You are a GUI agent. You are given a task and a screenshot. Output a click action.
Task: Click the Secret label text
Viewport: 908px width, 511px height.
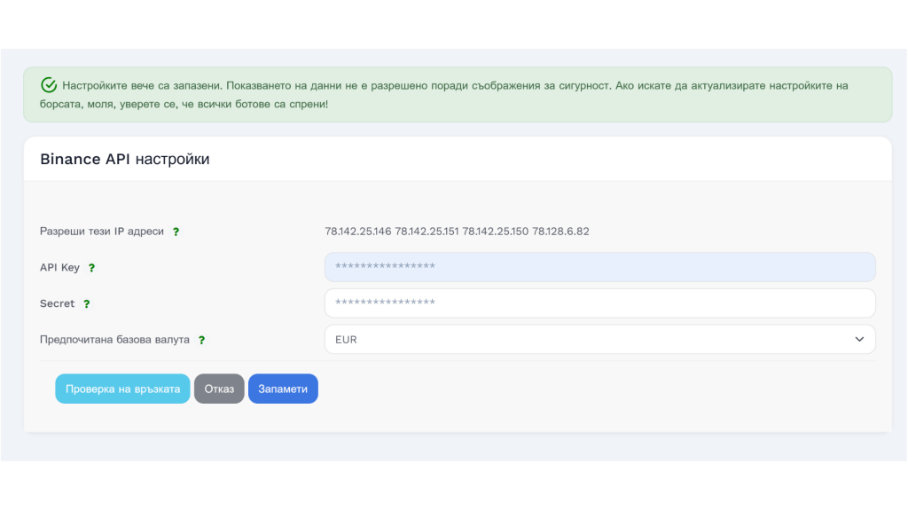[x=58, y=303]
